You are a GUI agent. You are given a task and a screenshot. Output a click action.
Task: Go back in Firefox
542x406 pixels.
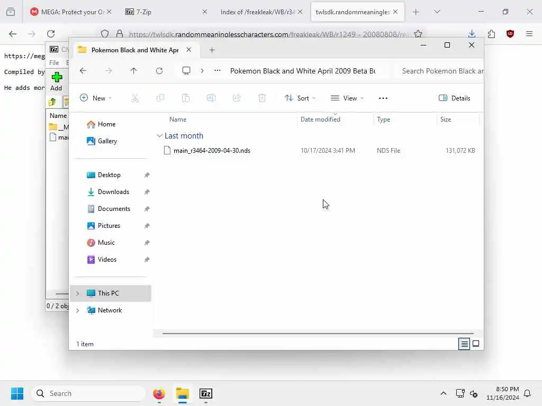(x=13, y=34)
